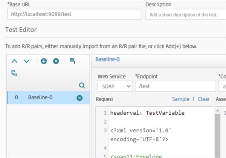Click the xml version line in editor

pos(140,131)
